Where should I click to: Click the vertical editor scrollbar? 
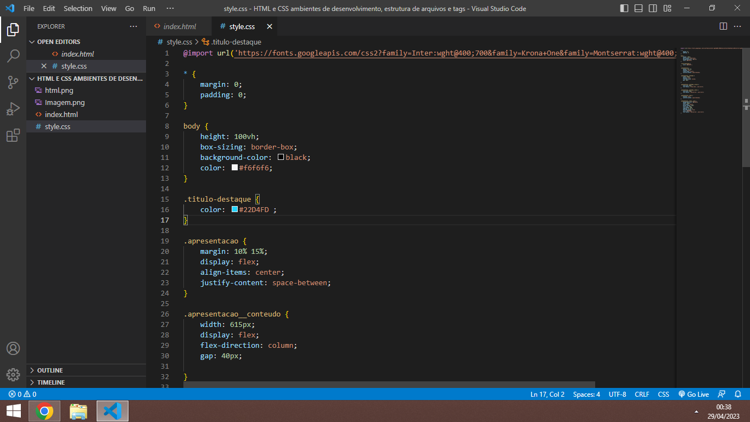[746, 107]
